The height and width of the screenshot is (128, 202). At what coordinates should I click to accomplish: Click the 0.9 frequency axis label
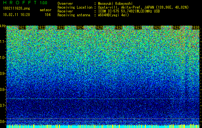pyautogui.click(x=3, y=74)
